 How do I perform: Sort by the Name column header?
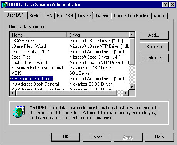38,35
